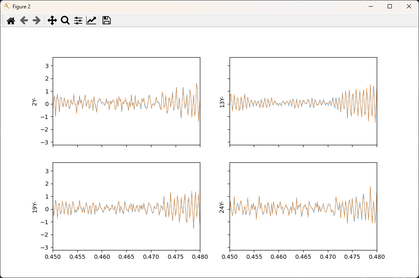Select the Pan/Zoom tool
Image resolution: width=419 pixels, height=278 pixels.
tap(52, 20)
